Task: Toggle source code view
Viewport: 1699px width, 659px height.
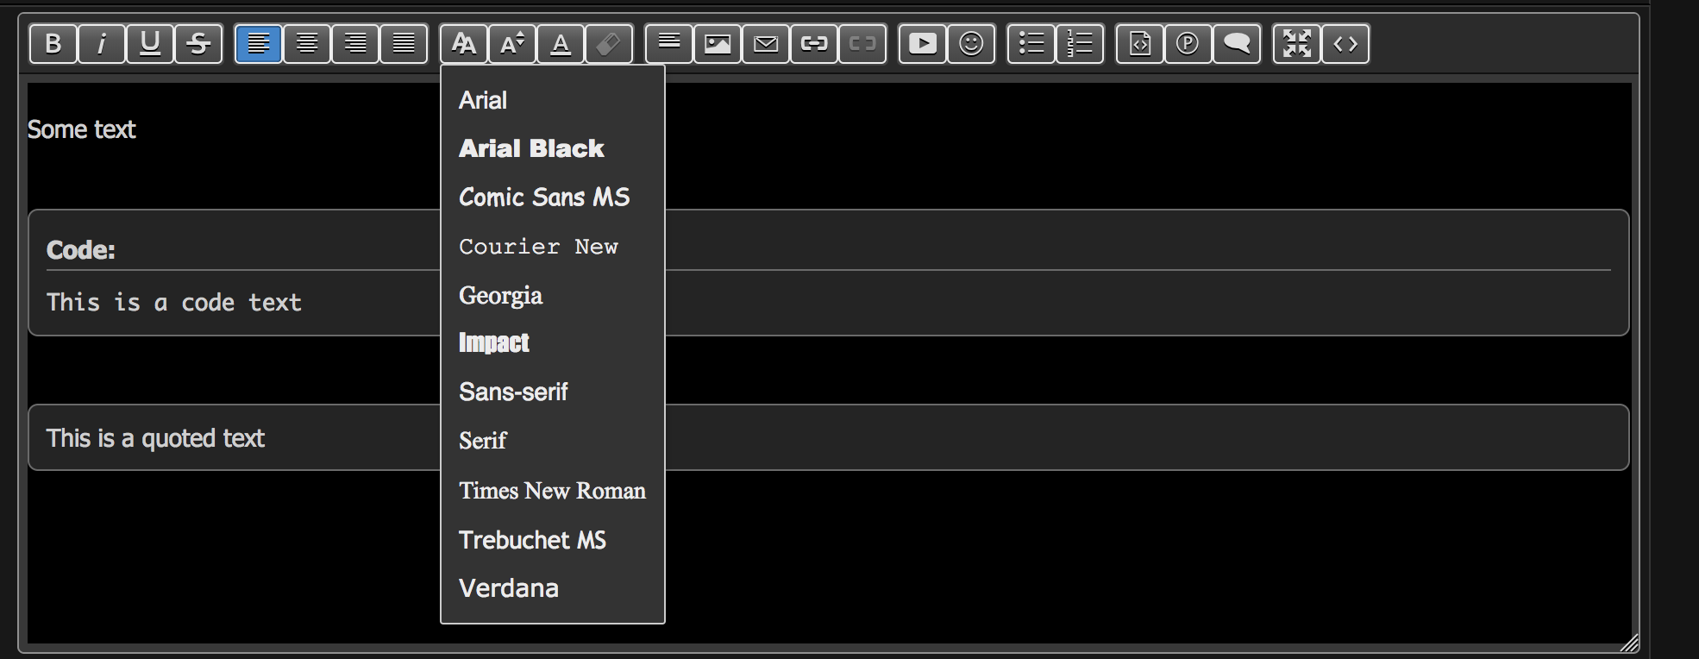Action: pos(1345,43)
